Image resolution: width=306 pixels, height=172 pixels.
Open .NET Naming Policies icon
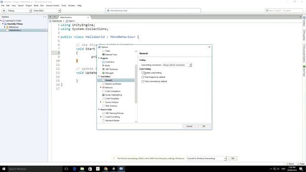tap(103, 113)
